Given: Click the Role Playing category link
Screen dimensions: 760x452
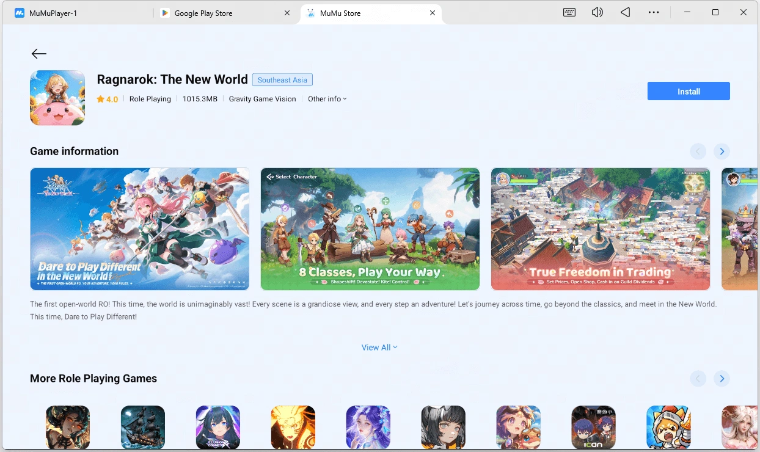Looking at the screenshot, I should point(150,99).
